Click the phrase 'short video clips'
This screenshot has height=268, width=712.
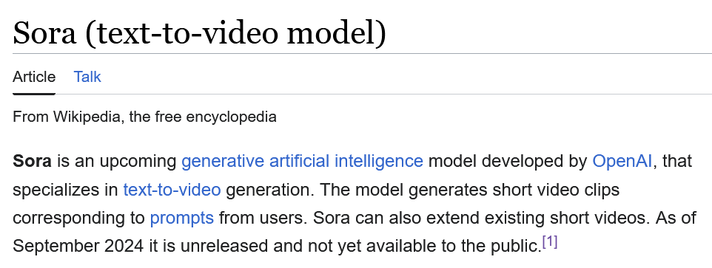tap(556, 189)
